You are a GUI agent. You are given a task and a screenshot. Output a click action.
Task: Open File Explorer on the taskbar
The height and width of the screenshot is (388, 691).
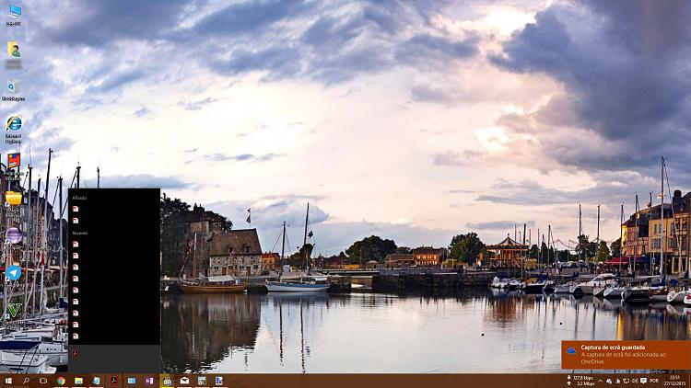[x=78, y=381]
